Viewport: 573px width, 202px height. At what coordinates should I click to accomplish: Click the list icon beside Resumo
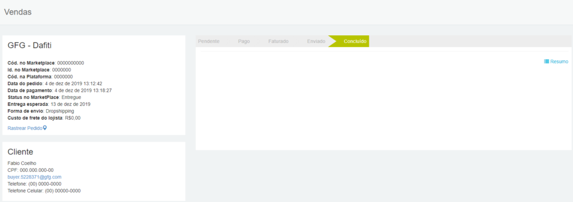point(546,62)
